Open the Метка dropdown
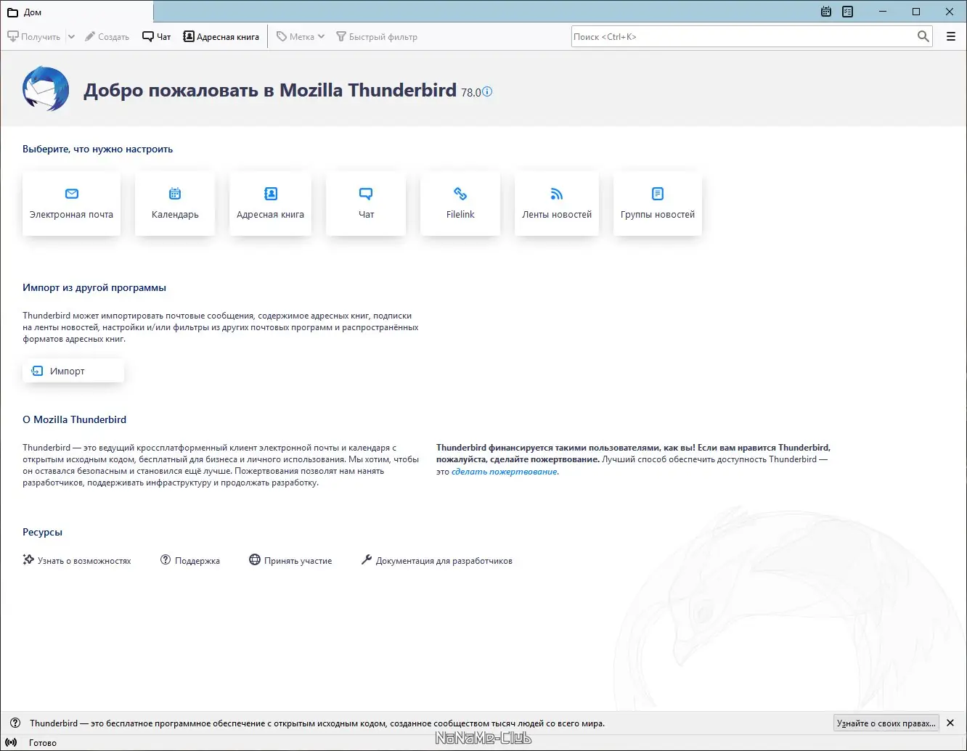 [x=299, y=36]
